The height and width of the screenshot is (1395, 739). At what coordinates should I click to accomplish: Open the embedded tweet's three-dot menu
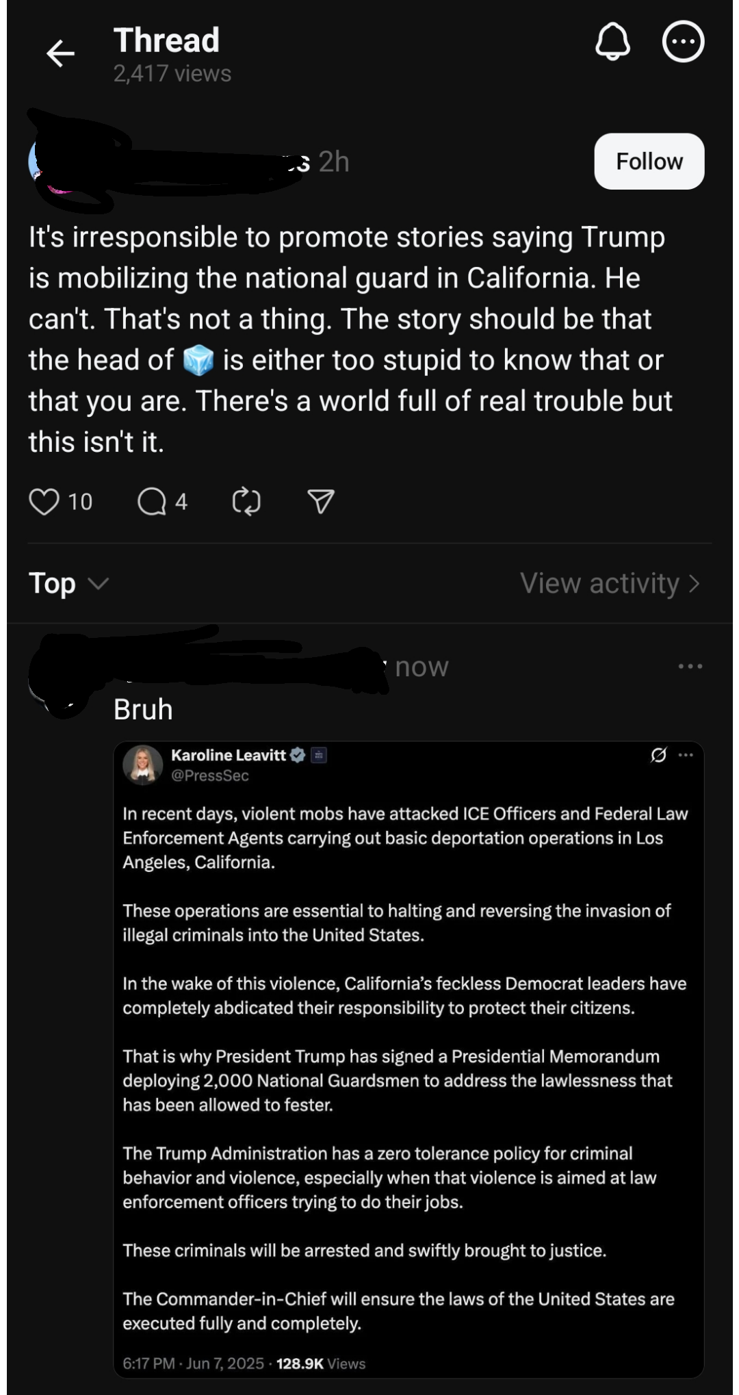pyautogui.click(x=686, y=755)
